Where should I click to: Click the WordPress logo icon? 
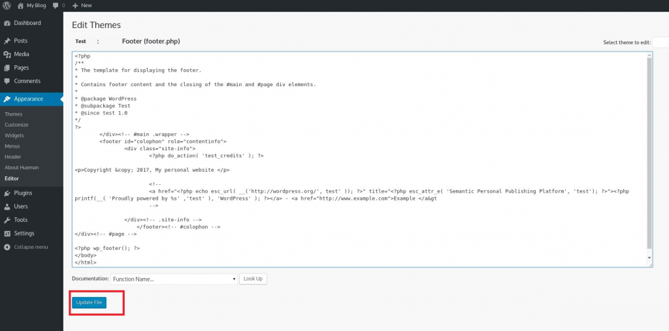7,5
